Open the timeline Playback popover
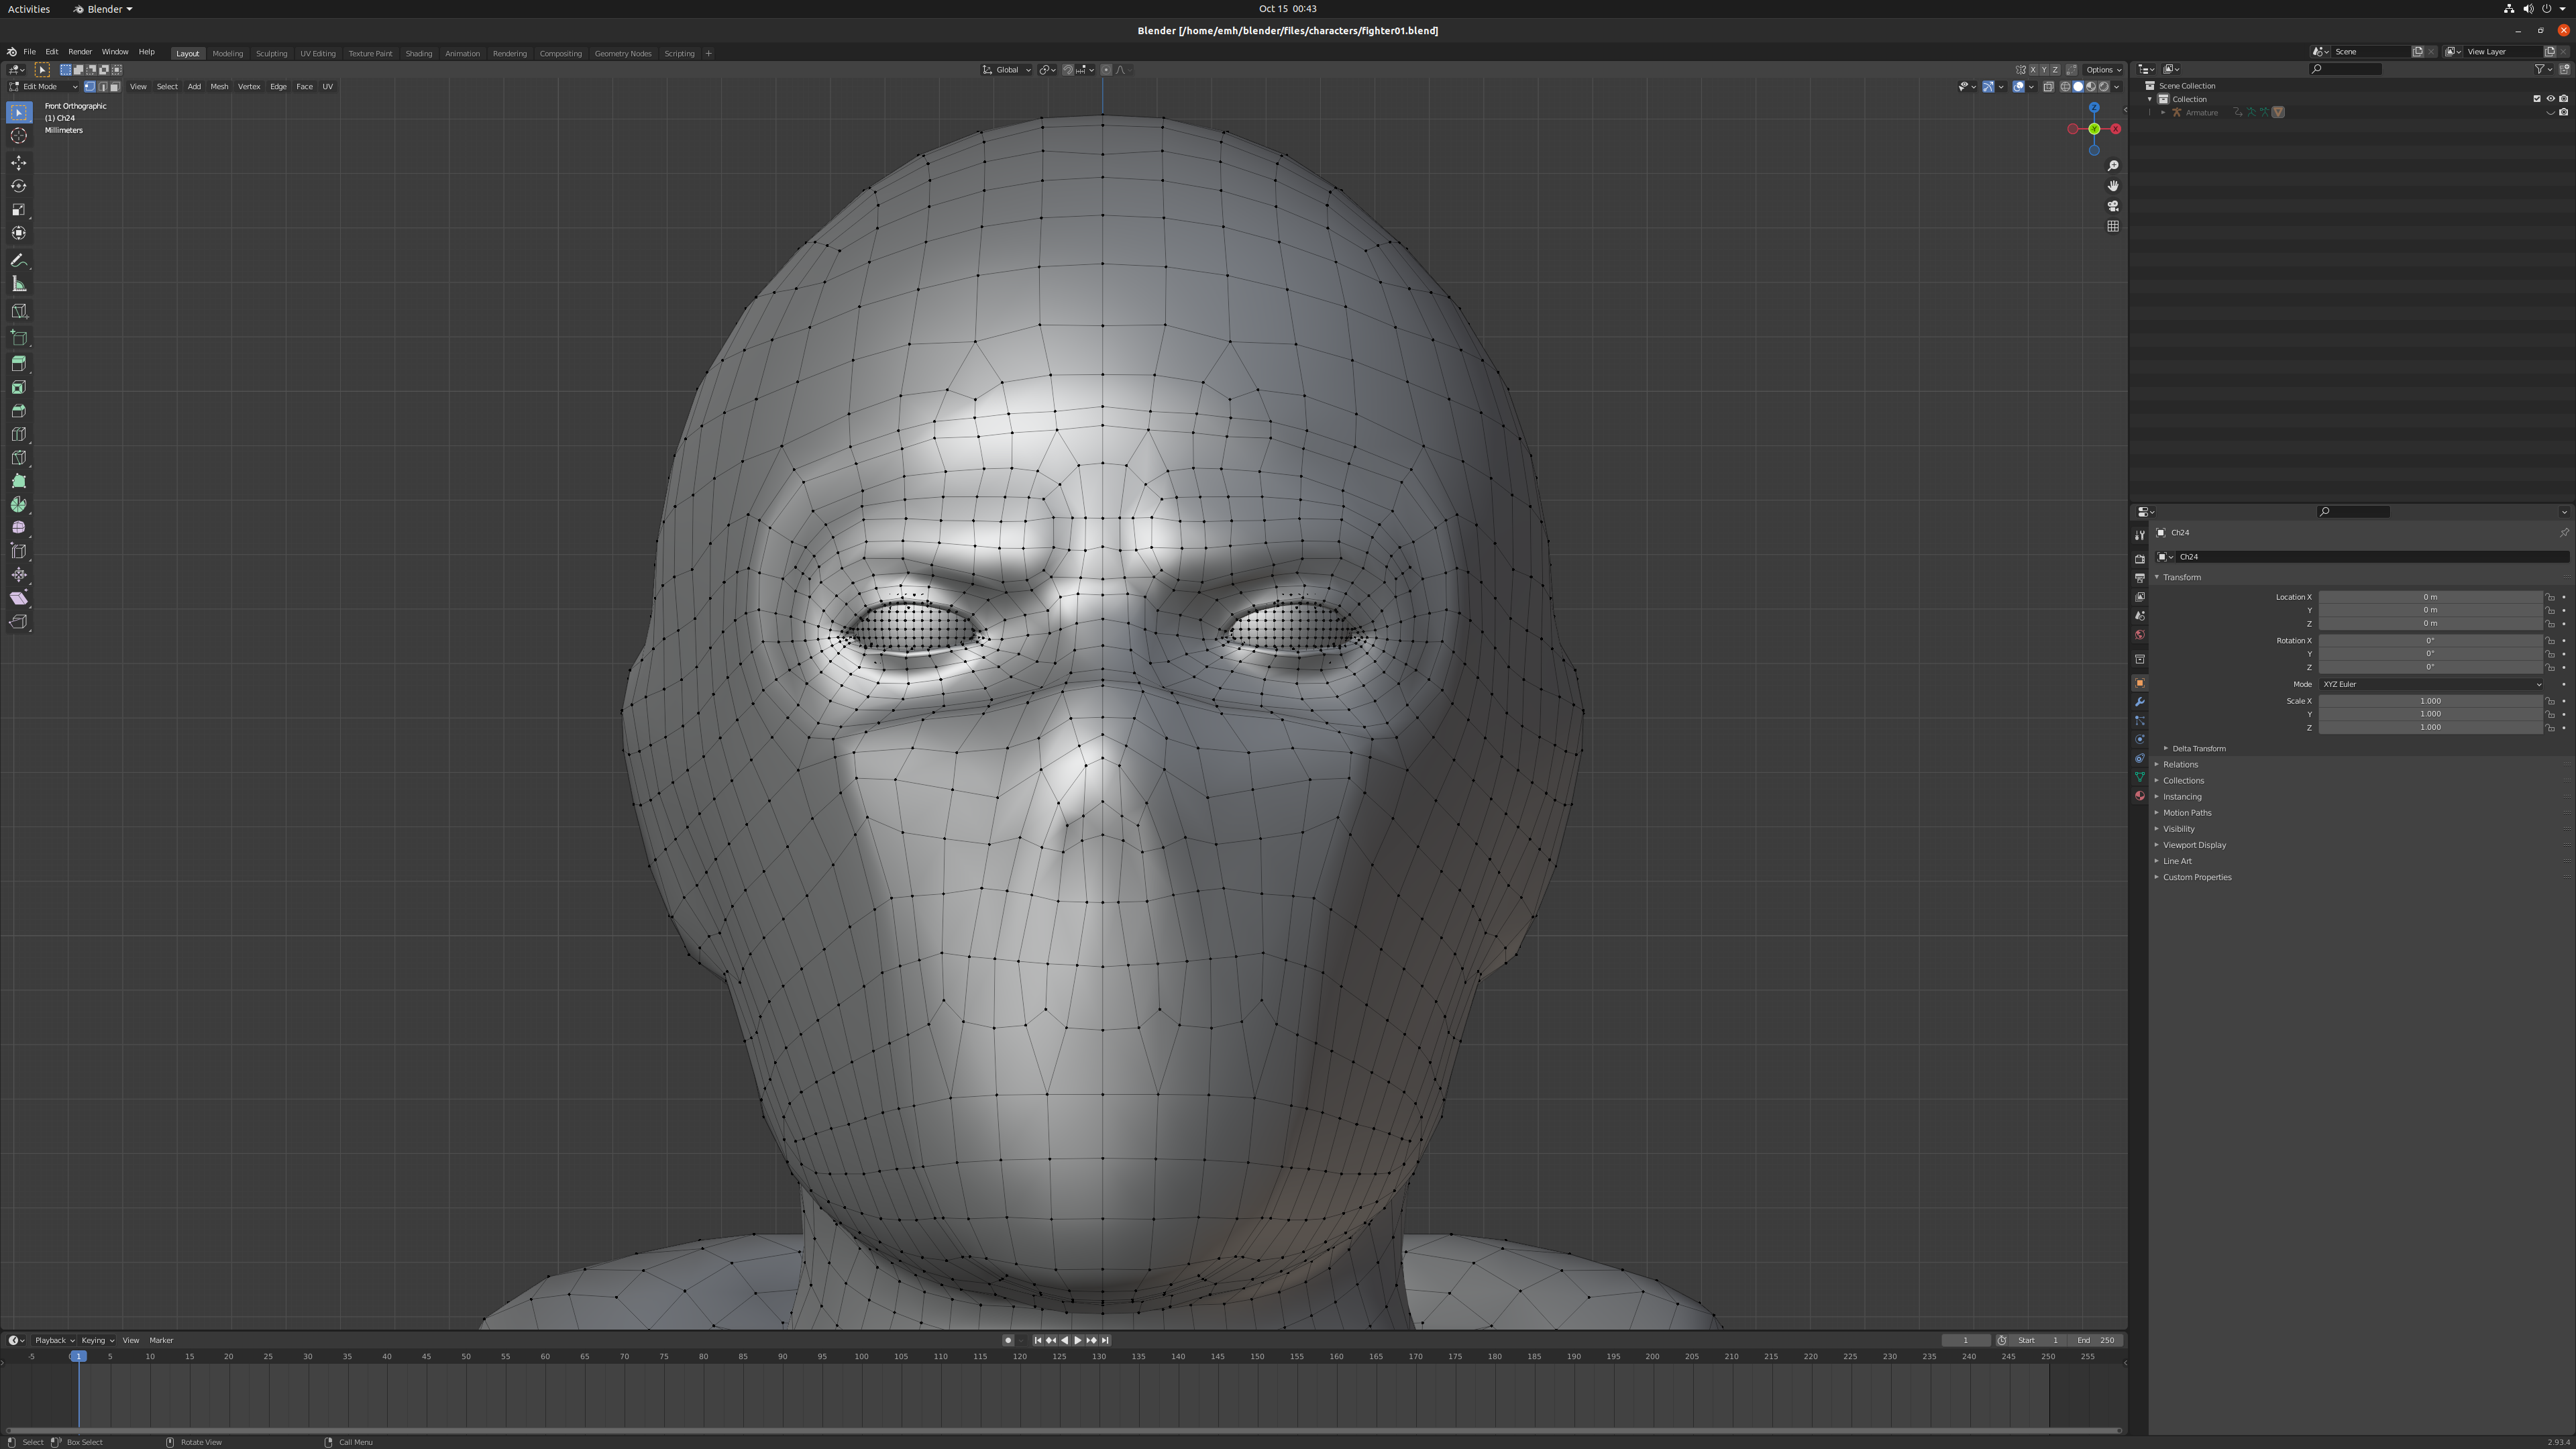The width and height of the screenshot is (2576, 1449). 54,1341
